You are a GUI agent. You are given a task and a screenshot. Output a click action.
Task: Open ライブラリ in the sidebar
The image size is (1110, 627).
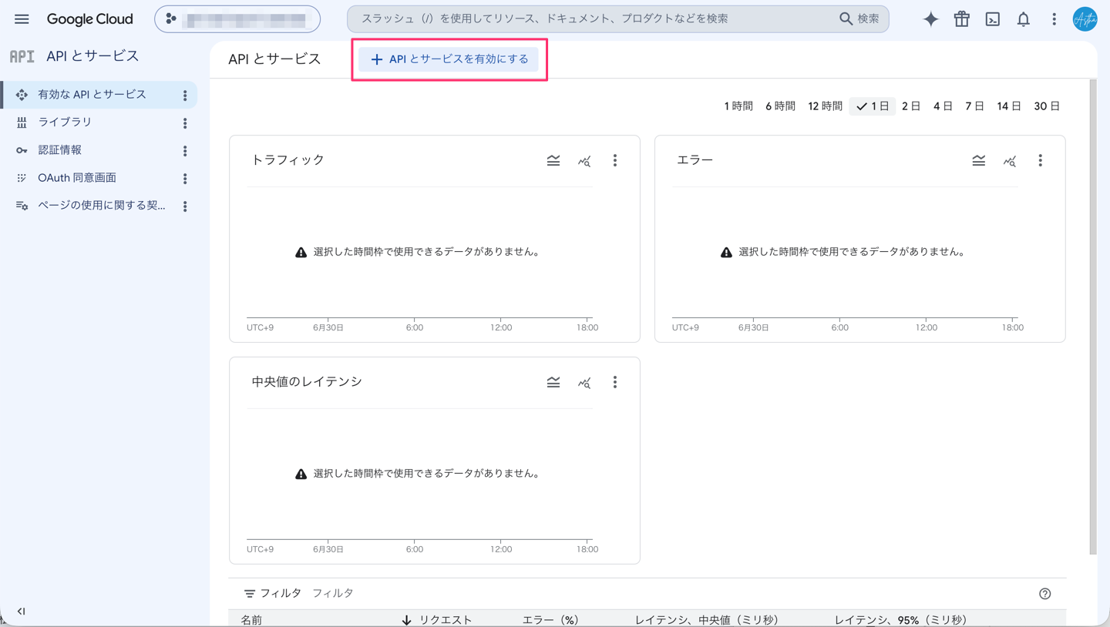tap(65, 122)
